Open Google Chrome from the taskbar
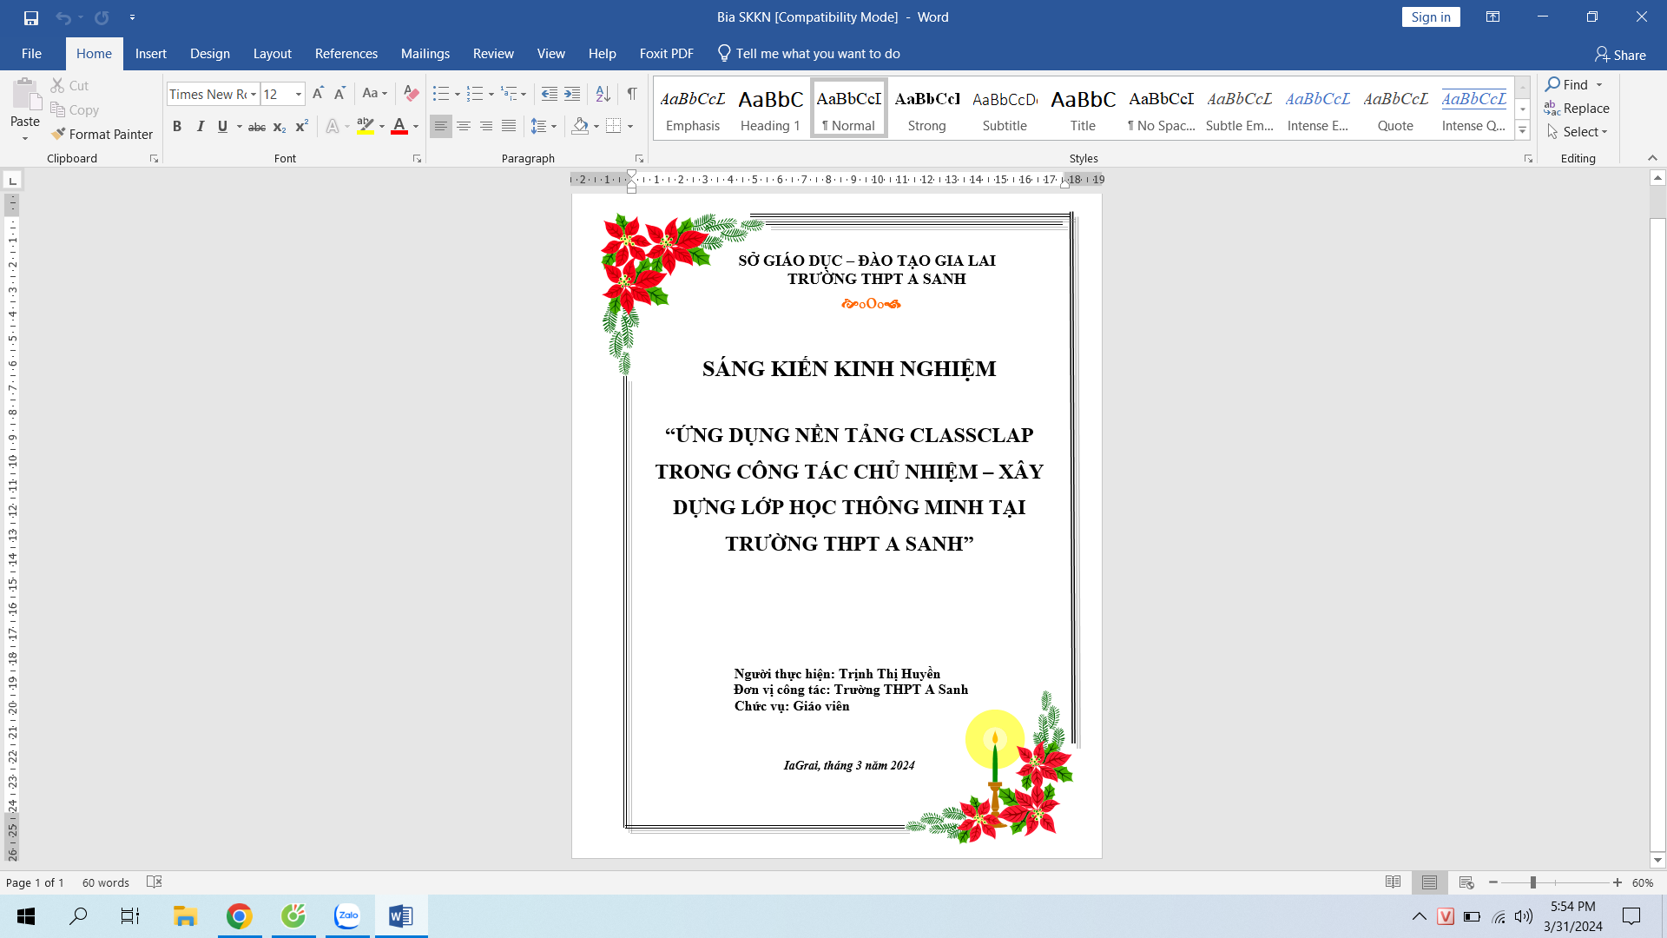The image size is (1667, 938). point(239,916)
